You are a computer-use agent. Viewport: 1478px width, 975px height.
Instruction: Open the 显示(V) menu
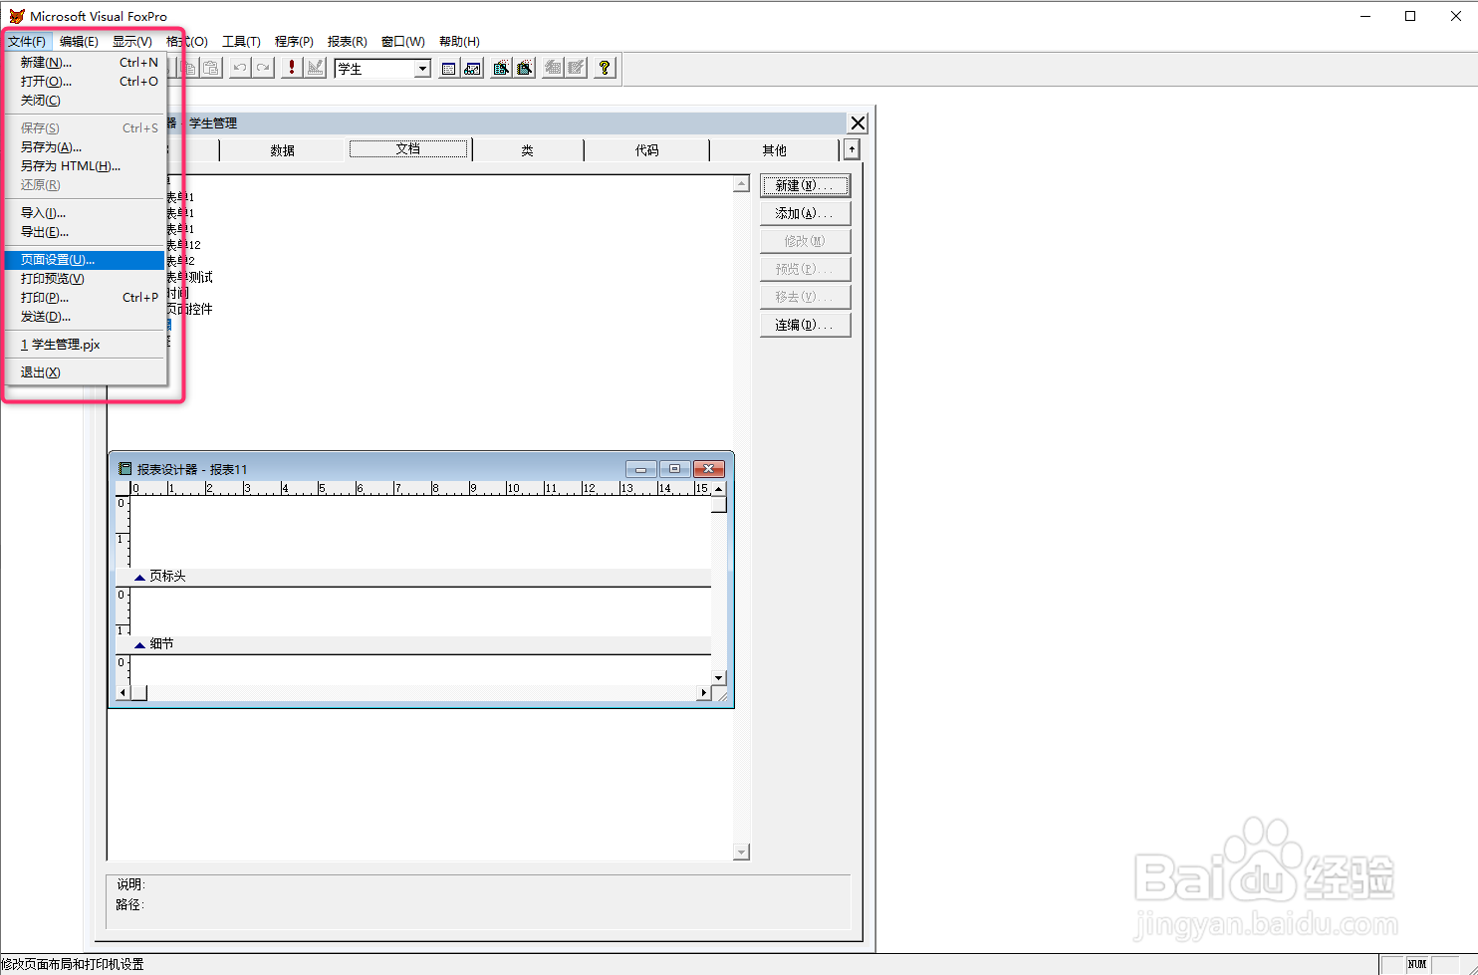[x=132, y=41]
